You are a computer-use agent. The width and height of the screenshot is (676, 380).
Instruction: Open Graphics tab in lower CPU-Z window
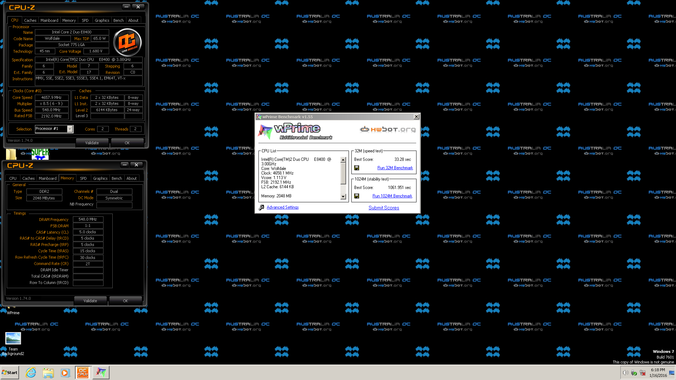tap(100, 178)
